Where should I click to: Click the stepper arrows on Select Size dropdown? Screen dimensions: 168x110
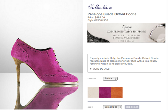tap(120, 107)
